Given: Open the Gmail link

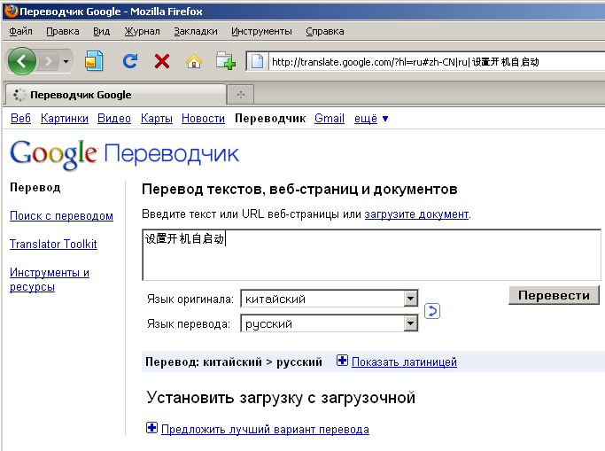Looking at the screenshot, I should coord(330,118).
